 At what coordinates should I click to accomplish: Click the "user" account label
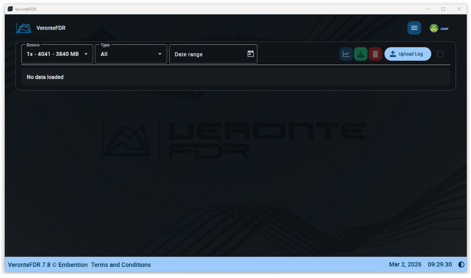click(x=444, y=28)
